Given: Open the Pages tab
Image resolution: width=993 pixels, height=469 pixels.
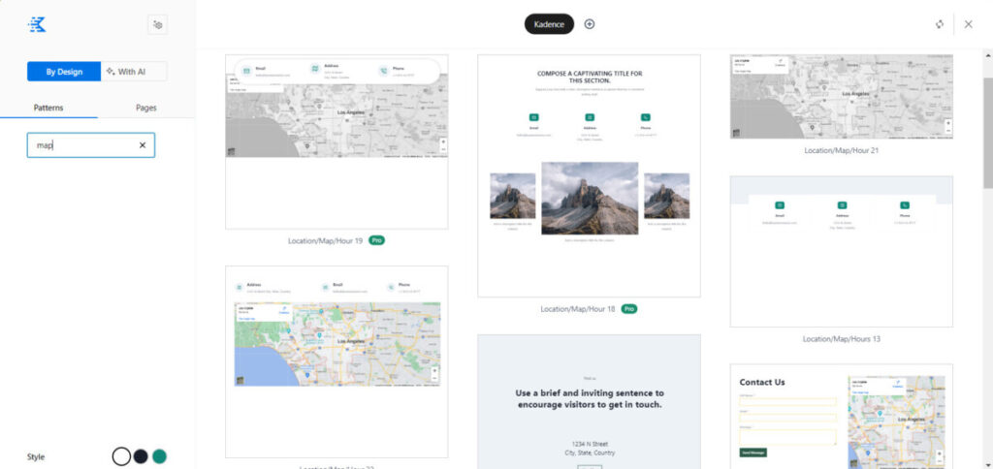Looking at the screenshot, I should 145,108.
